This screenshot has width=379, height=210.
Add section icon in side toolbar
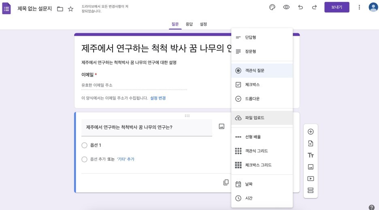(311, 190)
